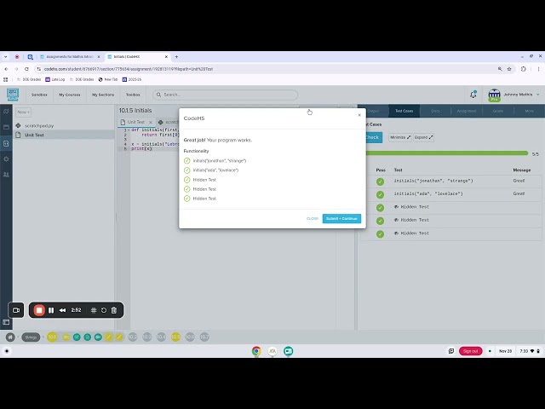Delete the recording with trash icon
Viewport: 545px width, 409px height.
click(x=113, y=310)
